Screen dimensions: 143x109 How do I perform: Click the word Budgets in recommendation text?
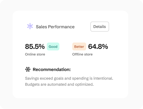pyautogui.click(x=32, y=84)
